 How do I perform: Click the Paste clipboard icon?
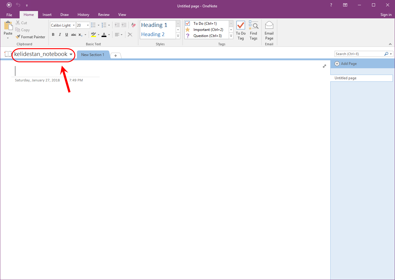point(8,26)
